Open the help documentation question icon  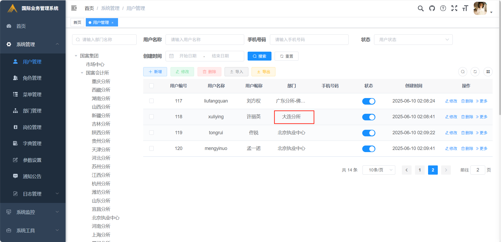tap(443, 8)
